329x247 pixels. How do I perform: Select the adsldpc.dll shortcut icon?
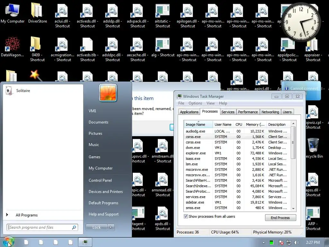coord(112,49)
